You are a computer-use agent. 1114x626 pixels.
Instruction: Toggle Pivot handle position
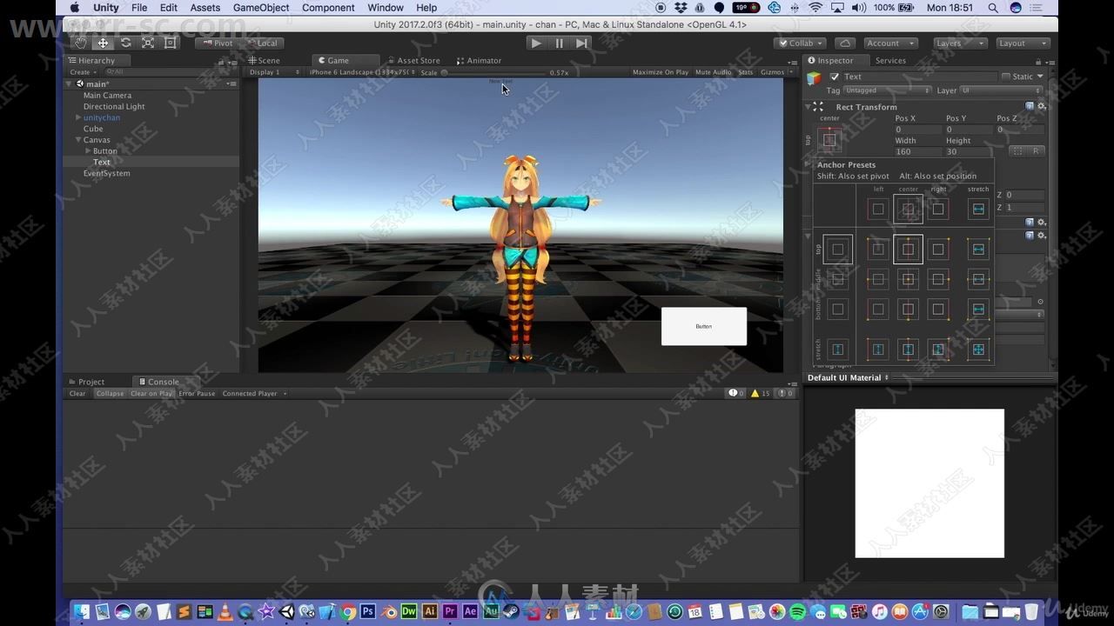click(217, 43)
